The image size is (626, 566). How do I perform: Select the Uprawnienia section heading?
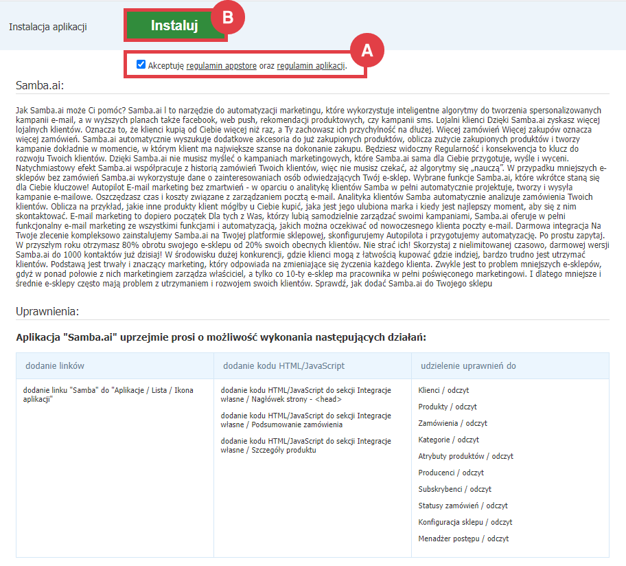47,311
